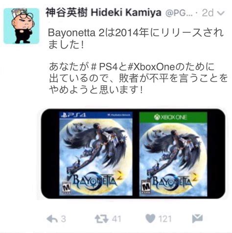View the Xbox One Bayonetta 2 cover image

click(173, 154)
